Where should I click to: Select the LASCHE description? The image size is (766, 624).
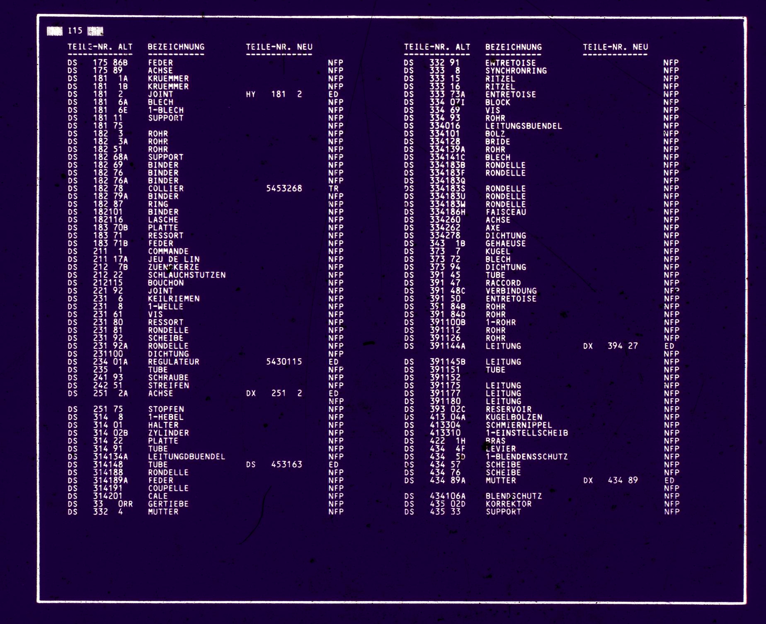point(163,220)
